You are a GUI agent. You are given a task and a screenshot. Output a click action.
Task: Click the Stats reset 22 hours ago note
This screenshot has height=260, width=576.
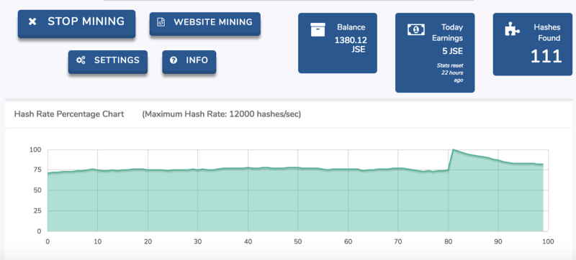450,73
